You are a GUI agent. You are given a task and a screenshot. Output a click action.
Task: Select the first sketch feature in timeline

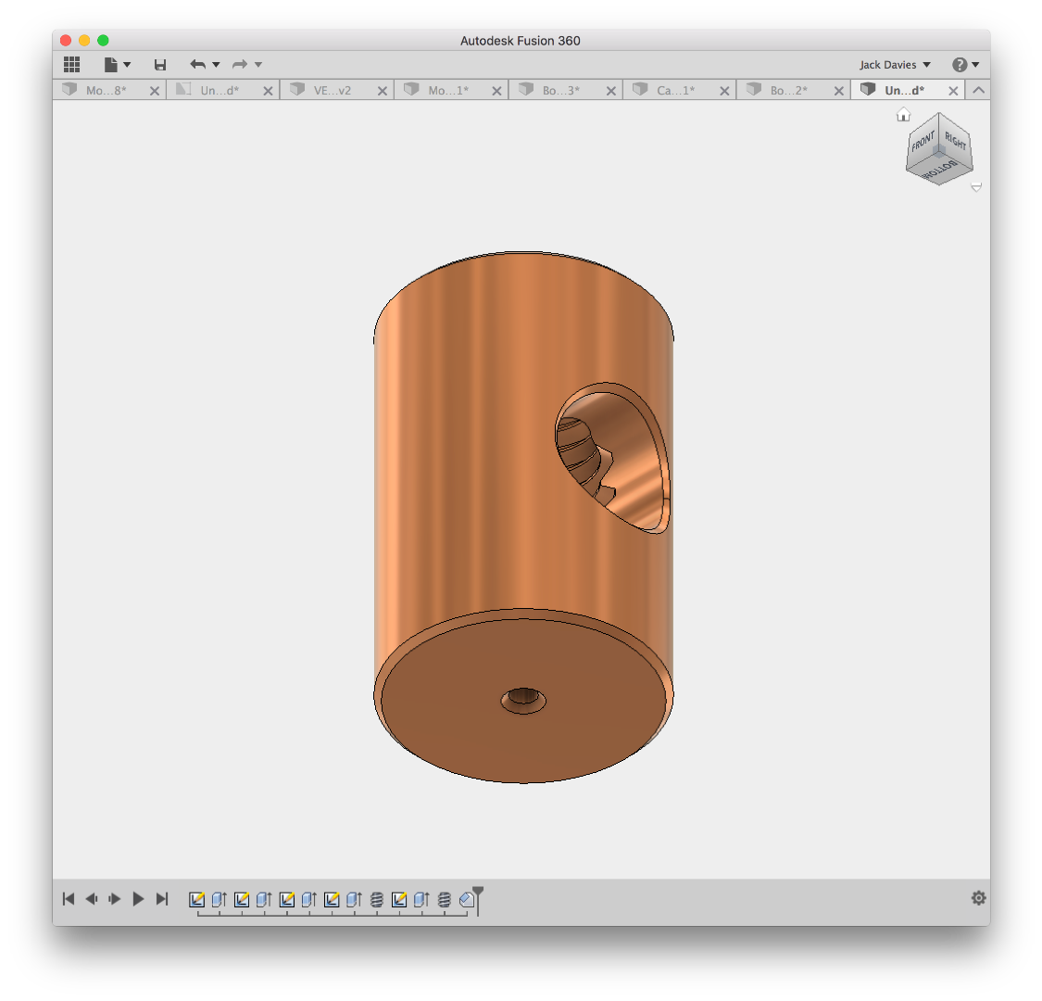(196, 900)
